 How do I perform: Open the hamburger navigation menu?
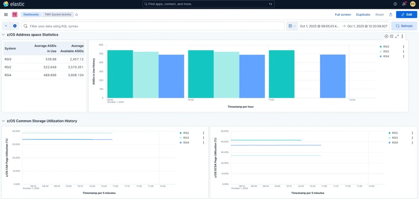6,15
